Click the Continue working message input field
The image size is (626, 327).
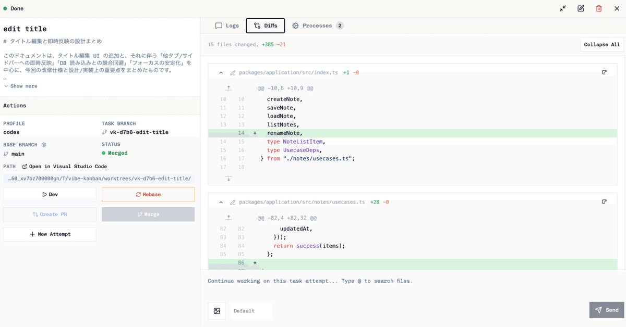point(365,281)
